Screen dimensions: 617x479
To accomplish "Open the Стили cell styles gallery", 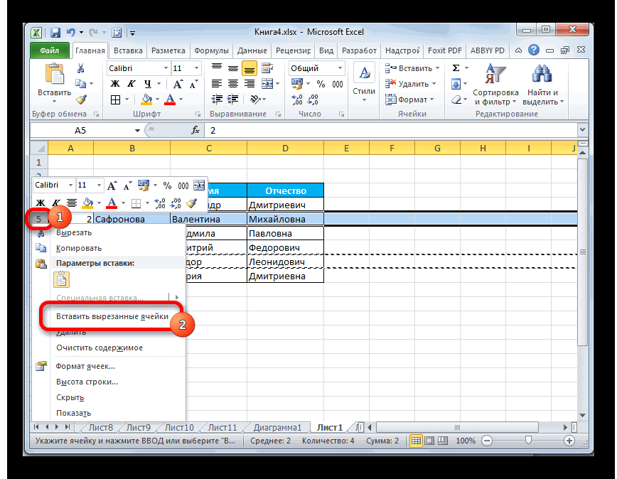I will coord(364,82).
